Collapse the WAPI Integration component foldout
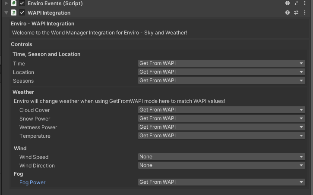 coord(6,12)
